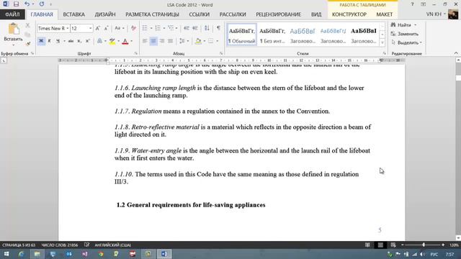Click the Save icon in Quick Access
The width and height of the screenshot is (461, 259).
tap(16, 4)
